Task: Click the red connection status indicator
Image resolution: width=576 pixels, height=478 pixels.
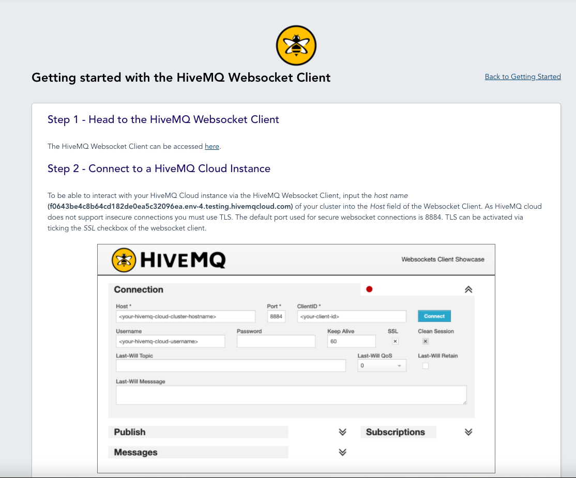Action: [369, 289]
